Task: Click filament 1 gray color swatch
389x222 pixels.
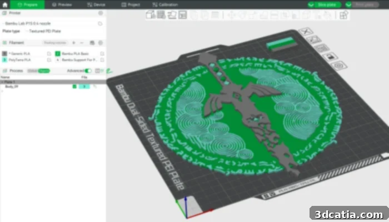Action: tap(4, 53)
